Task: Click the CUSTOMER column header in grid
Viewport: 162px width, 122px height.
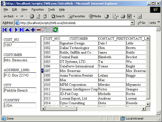Action: tap(79, 39)
